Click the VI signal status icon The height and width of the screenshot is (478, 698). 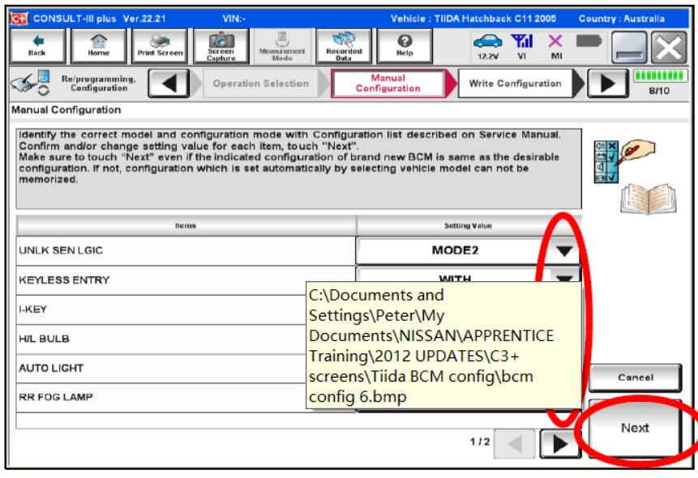(522, 47)
